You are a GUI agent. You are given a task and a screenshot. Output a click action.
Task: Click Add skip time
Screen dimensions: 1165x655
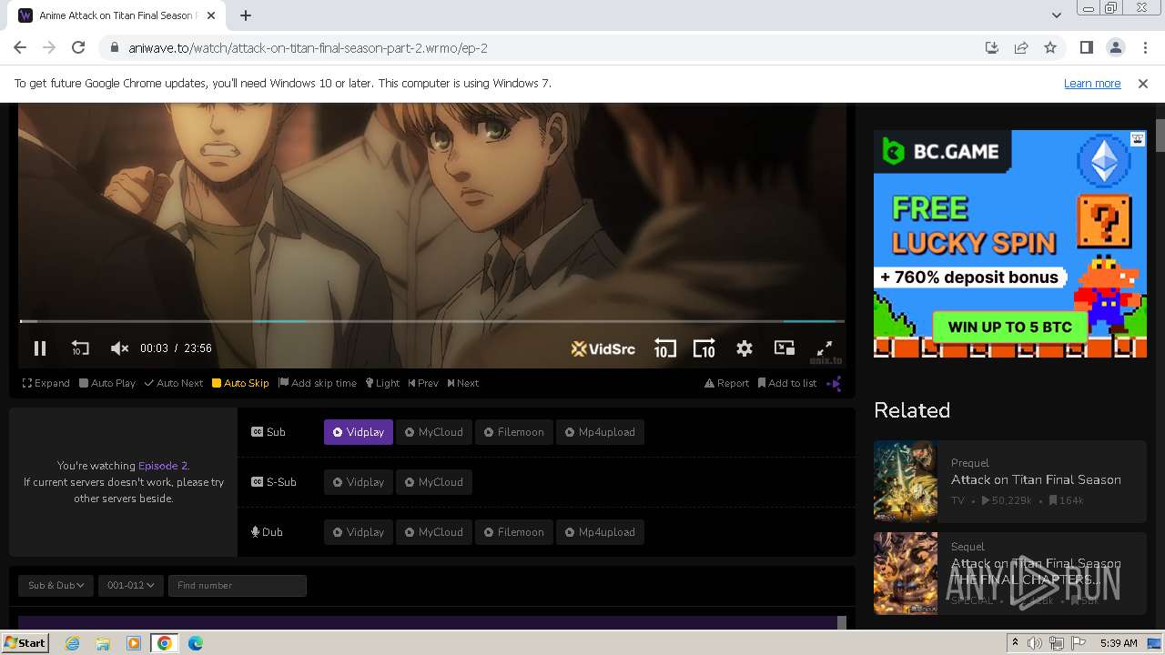pos(318,383)
